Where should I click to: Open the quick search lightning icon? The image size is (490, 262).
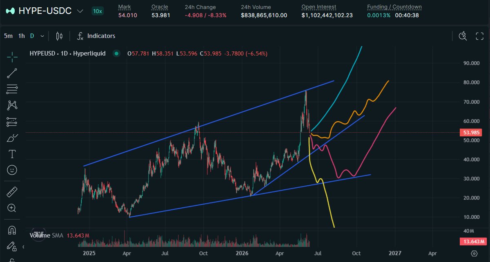point(463,36)
